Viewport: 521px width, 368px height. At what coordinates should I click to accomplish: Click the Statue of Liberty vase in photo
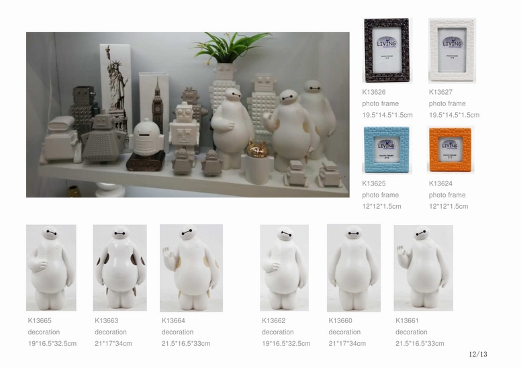116,85
